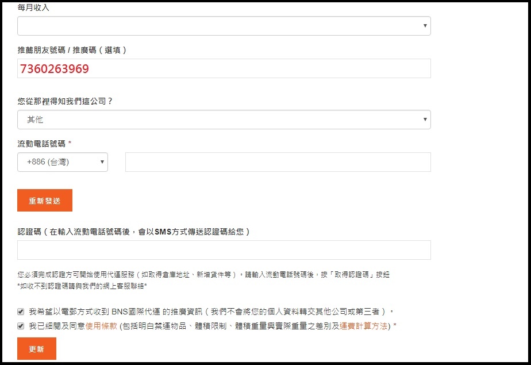
Task: Open the 每月收入 monthly income dropdown
Action: [x=224, y=26]
